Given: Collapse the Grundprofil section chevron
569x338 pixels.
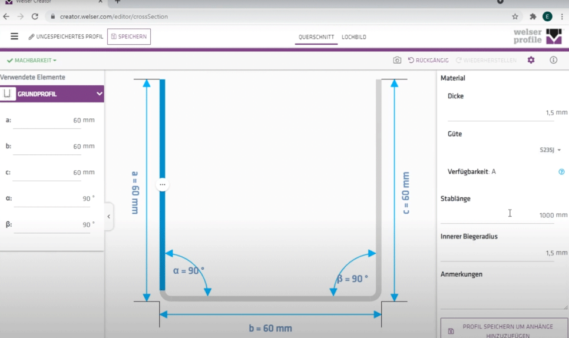Looking at the screenshot, I should [x=99, y=94].
